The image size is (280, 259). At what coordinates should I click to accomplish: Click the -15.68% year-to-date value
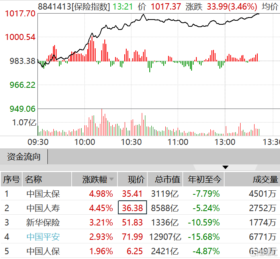pyautogui.click(x=204, y=237)
